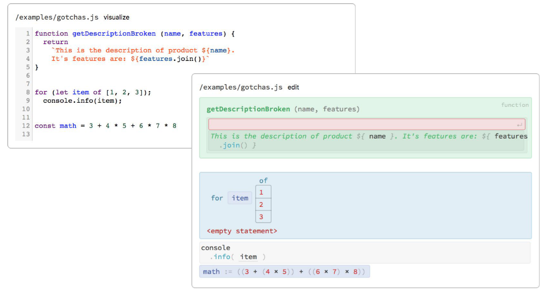Click the 'item' argument of .info call

248,257
